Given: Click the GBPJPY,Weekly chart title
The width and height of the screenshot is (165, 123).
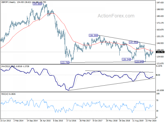Looking at the screenshot, I should pyautogui.click(x=8, y=2).
